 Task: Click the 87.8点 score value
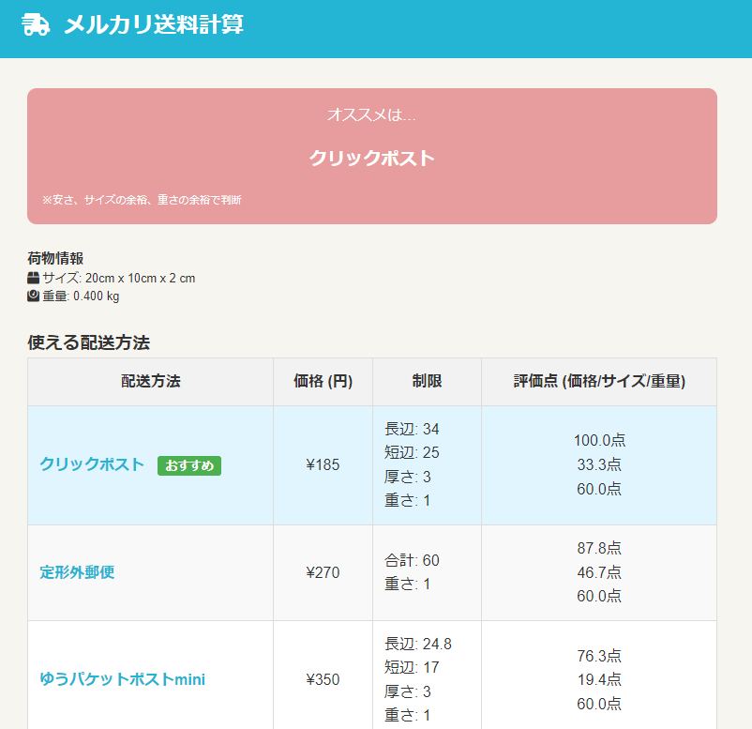click(x=599, y=548)
